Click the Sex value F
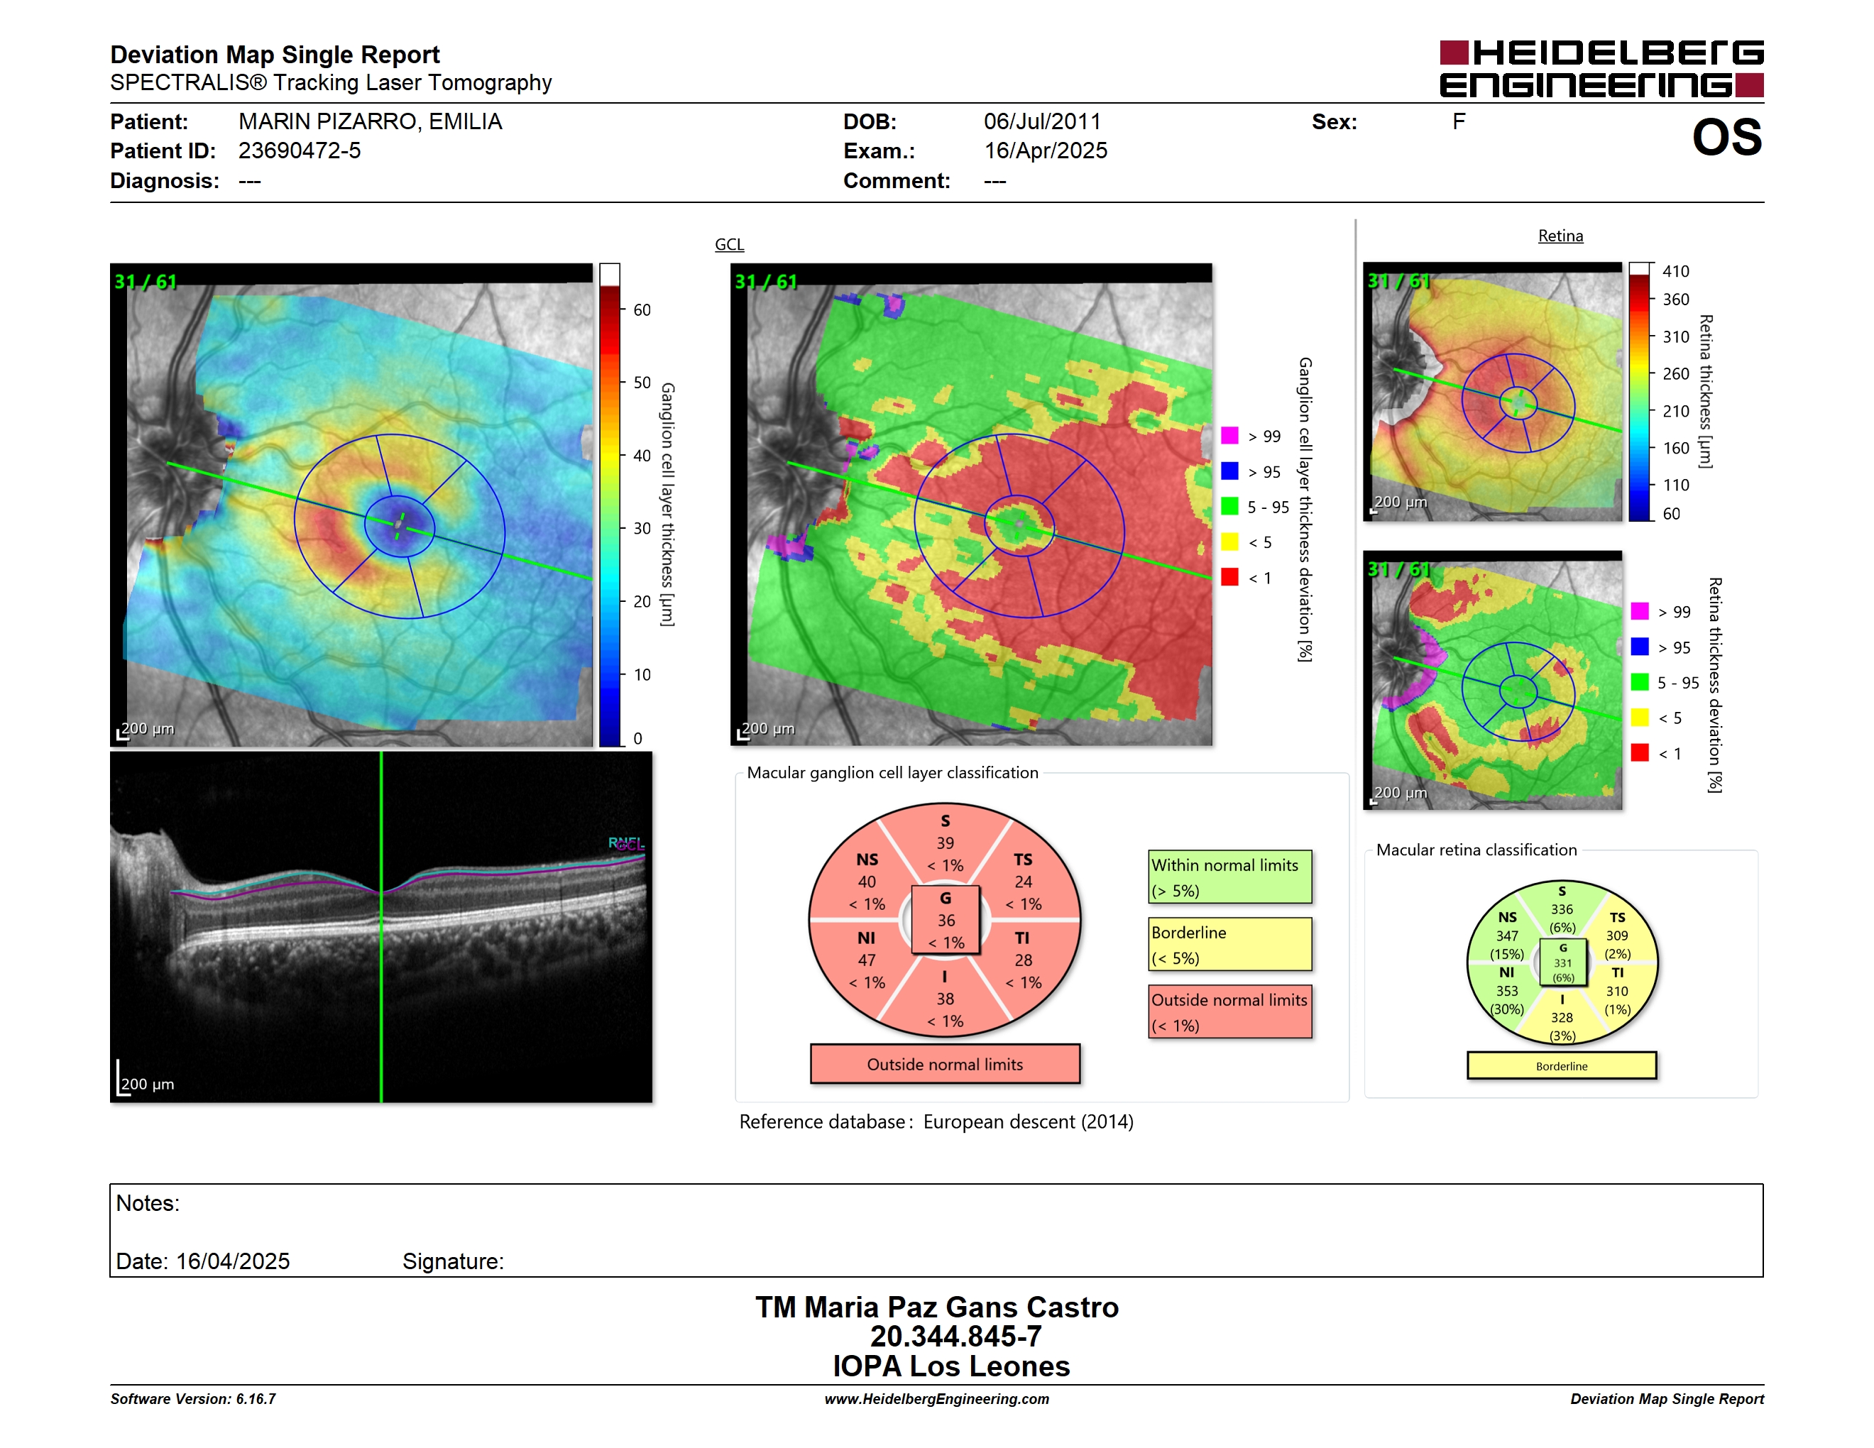Screen dimensions: 1874x1448 point(1459,122)
